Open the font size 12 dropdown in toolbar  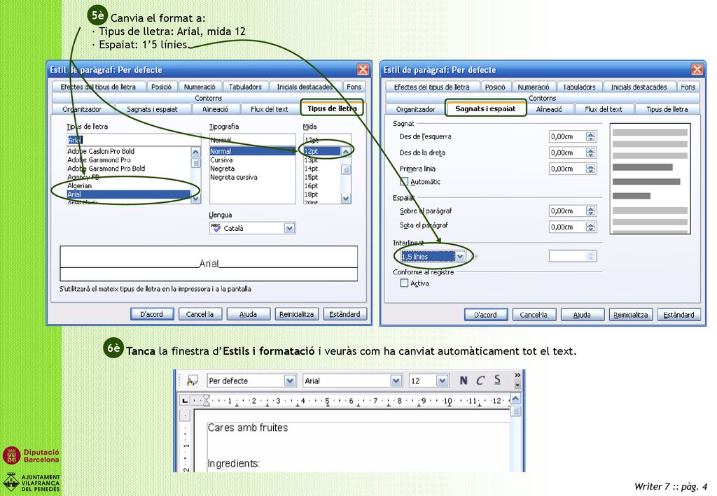[x=442, y=381]
